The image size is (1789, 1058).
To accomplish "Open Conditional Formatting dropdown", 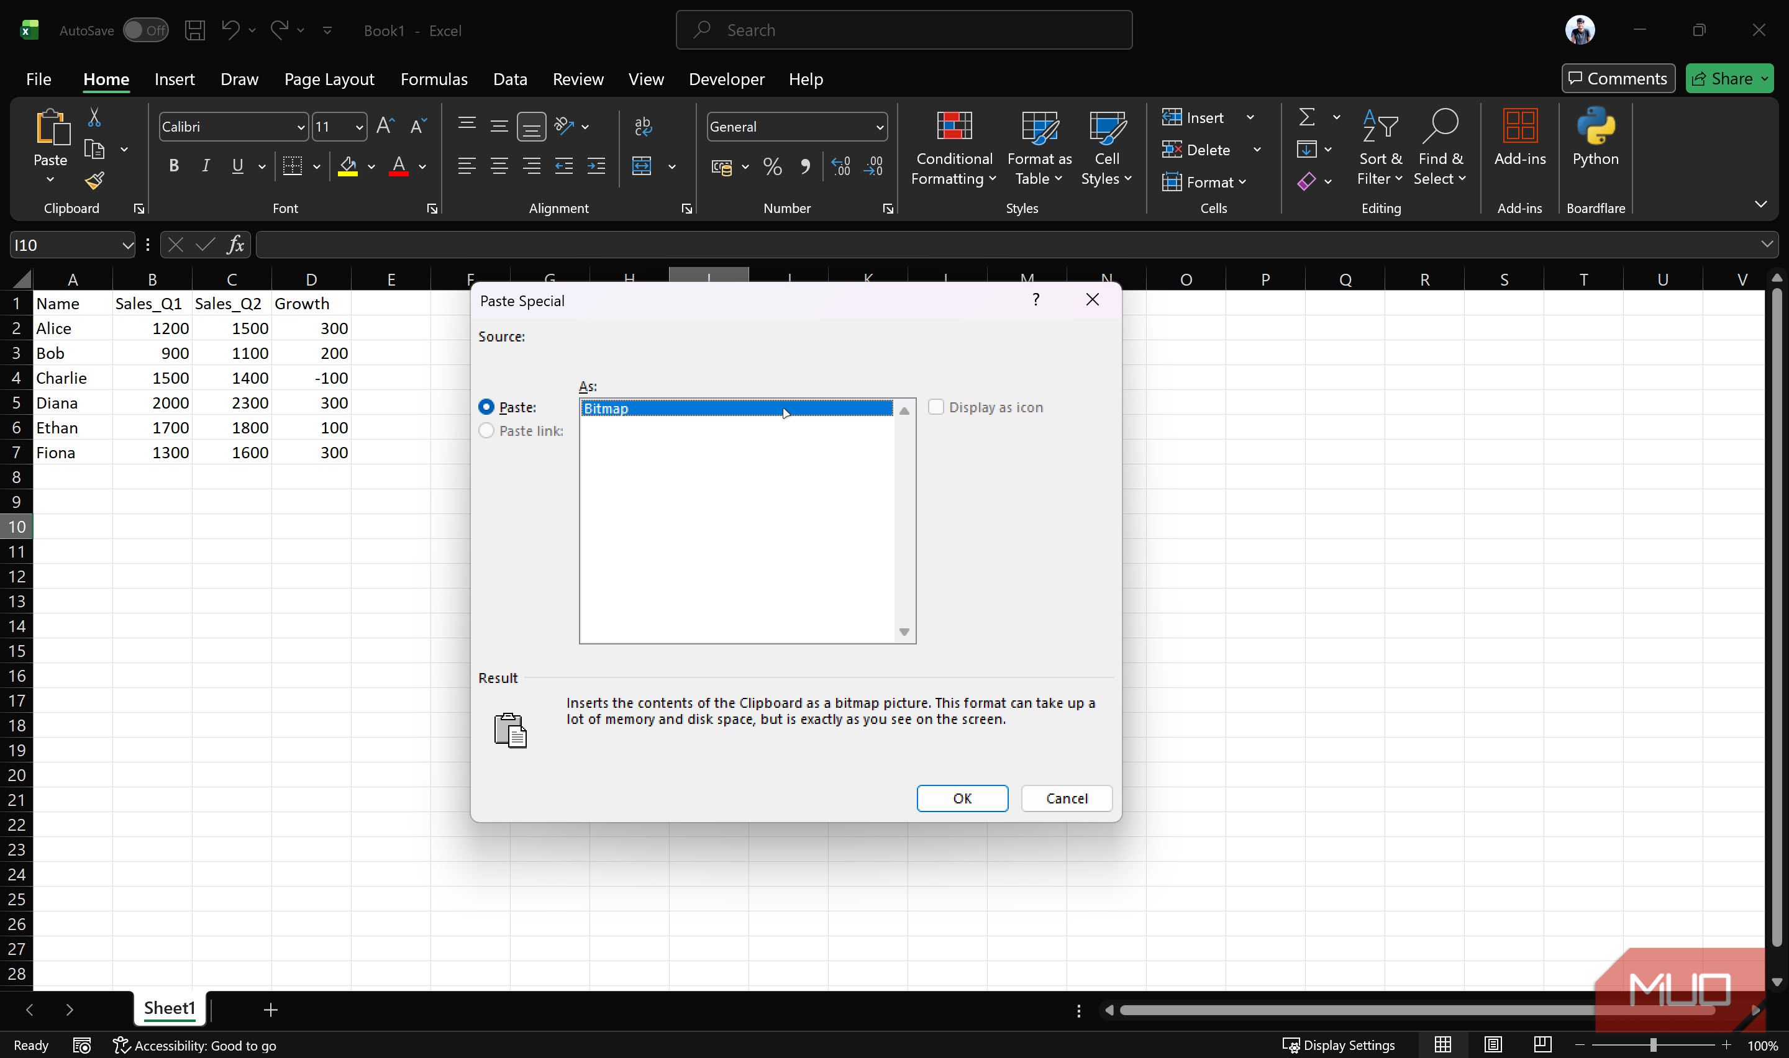I will pyautogui.click(x=954, y=148).
